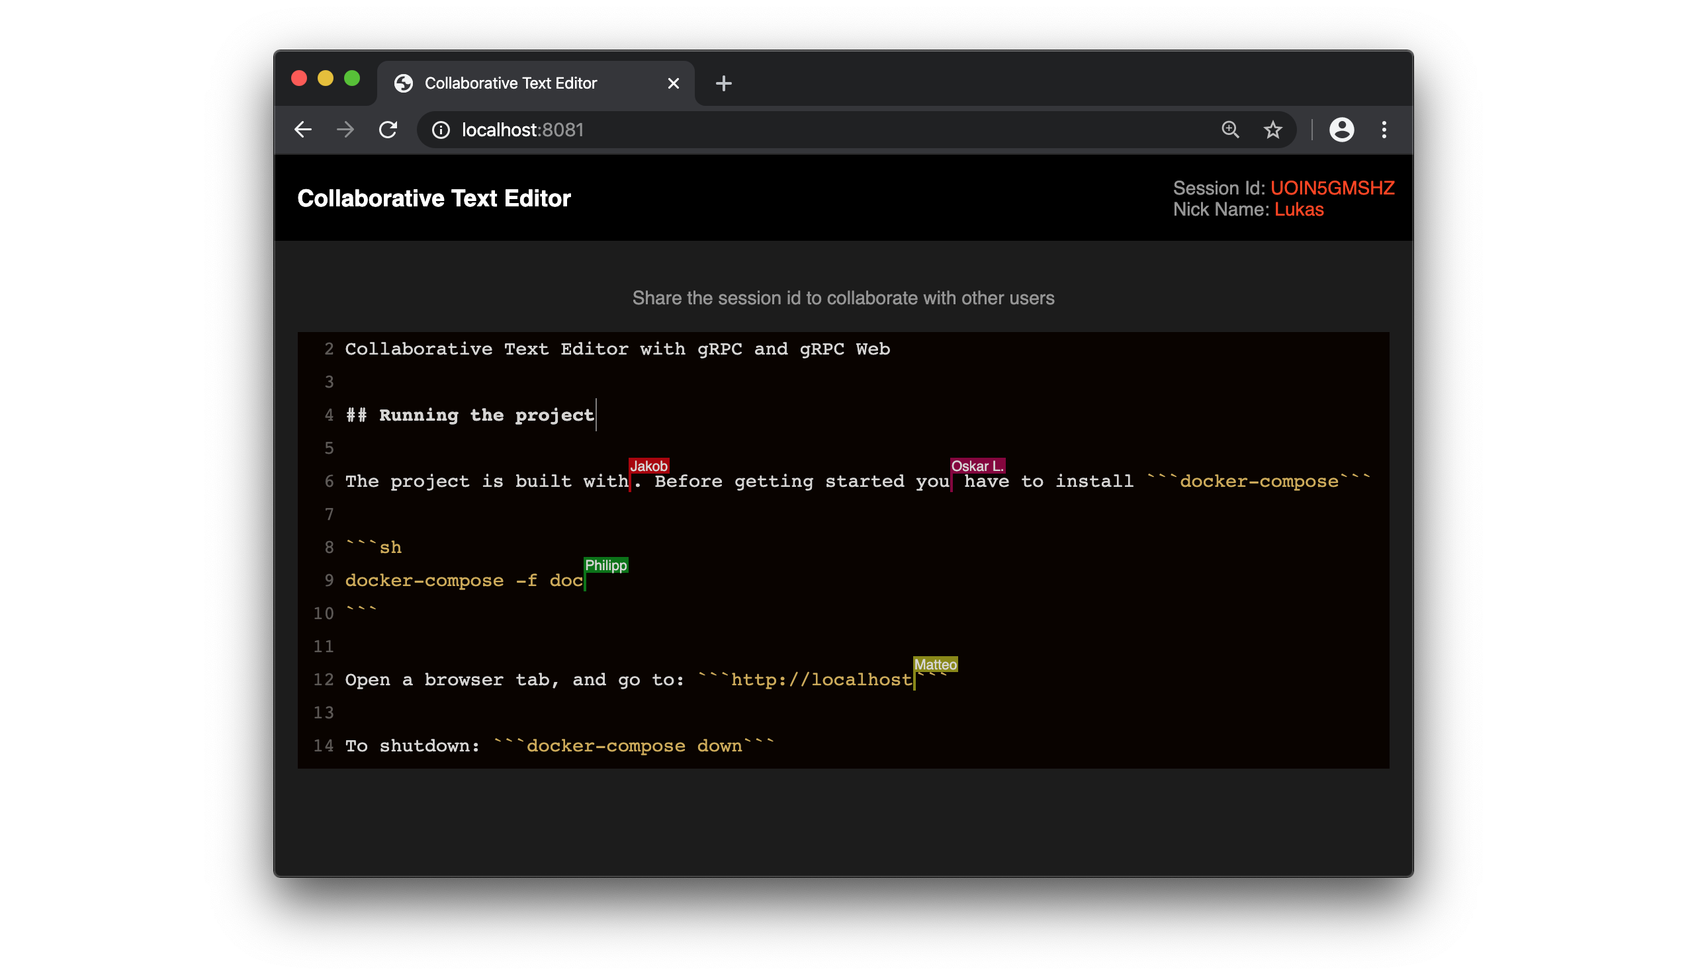1688x975 pixels.
Task: Click the page reload icon
Action: point(389,129)
